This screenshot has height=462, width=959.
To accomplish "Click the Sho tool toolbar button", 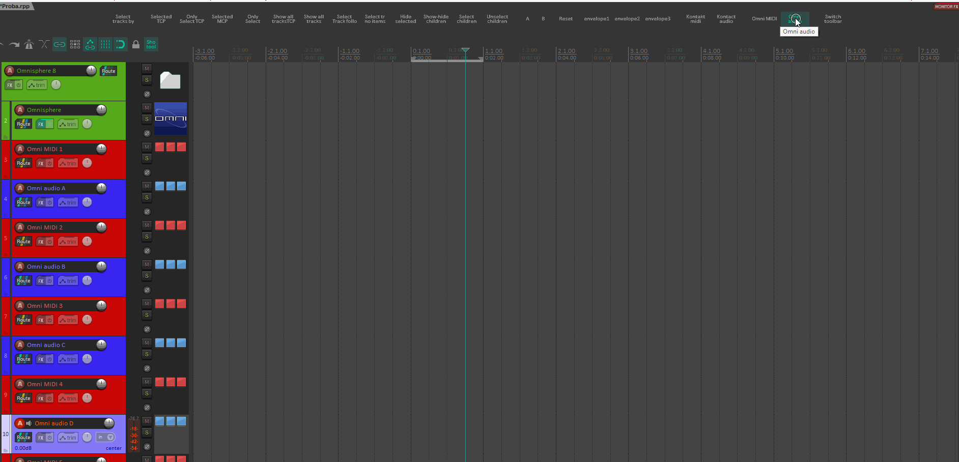I will point(151,45).
